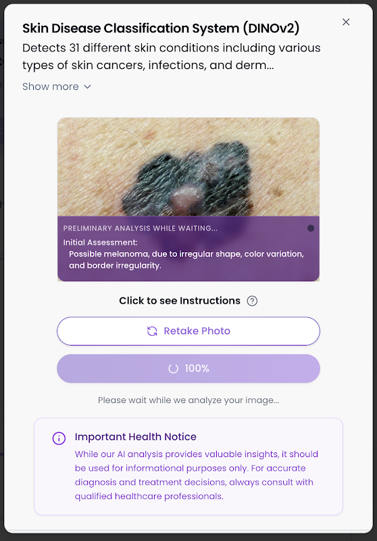Click the truncated 'Detects 31 different skin conditions' description
This screenshot has width=377, height=541.
click(171, 56)
